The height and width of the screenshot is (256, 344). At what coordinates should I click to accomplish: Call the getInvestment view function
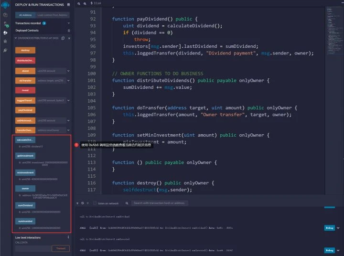pyautogui.click(x=25, y=156)
